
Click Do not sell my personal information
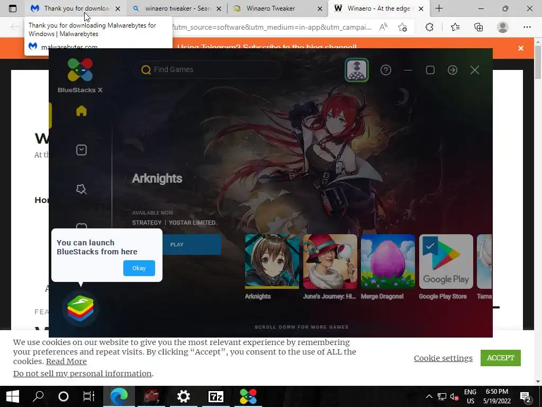click(82, 374)
